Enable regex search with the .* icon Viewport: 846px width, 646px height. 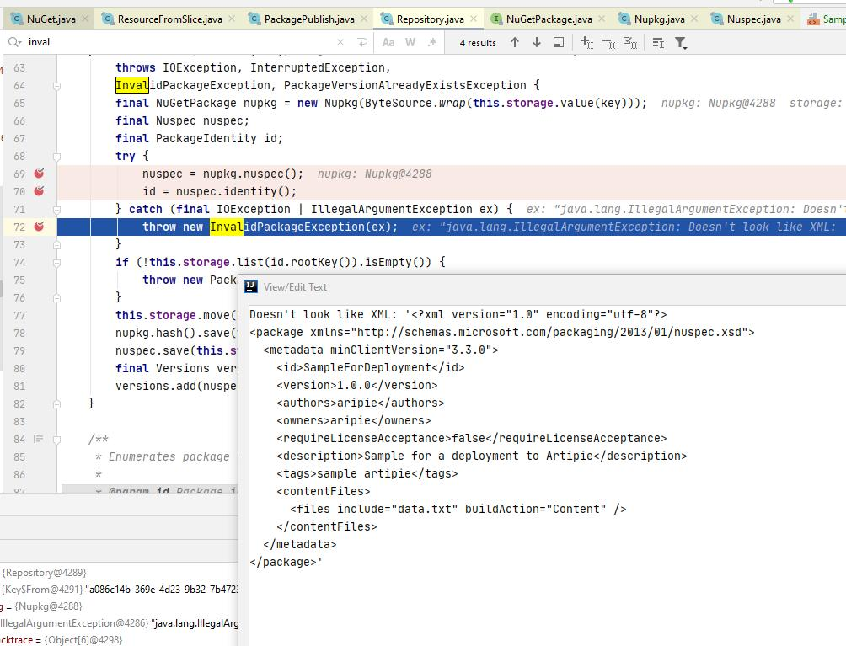point(431,40)
